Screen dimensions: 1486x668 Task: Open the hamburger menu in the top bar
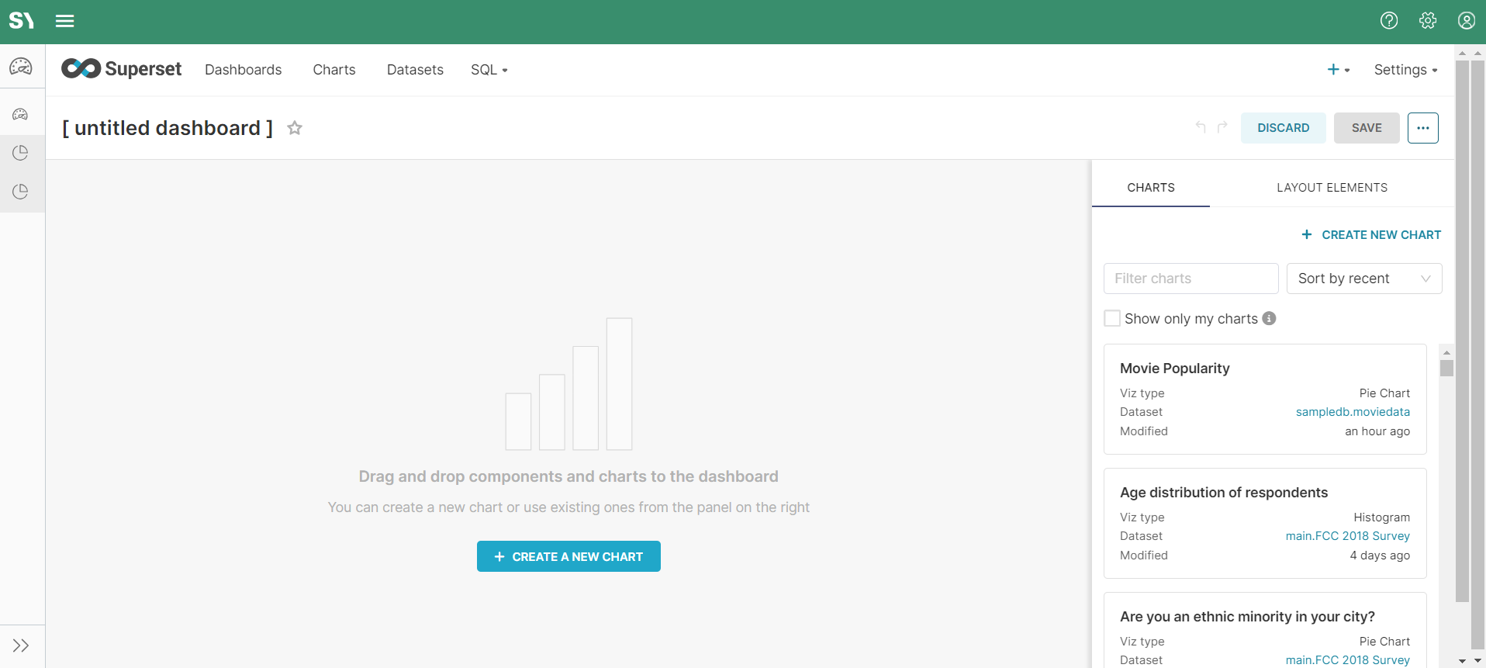point(65,21)
